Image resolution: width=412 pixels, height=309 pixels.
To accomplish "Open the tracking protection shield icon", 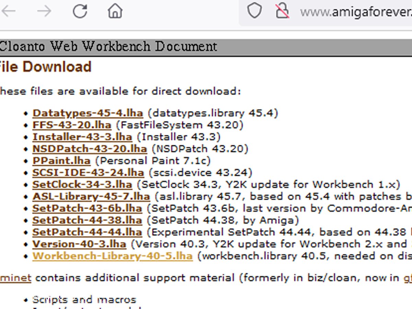I will pyautogui.click(x=254, y=11).
